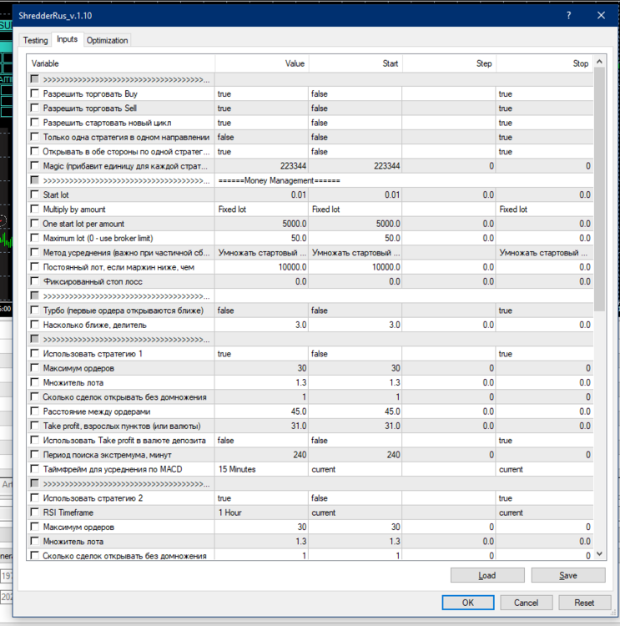
Task: Select the Money Management section header row
Action: 310,180
